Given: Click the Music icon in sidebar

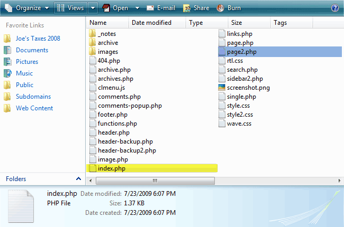Looking at the screenshot, I should click(7, 73).
